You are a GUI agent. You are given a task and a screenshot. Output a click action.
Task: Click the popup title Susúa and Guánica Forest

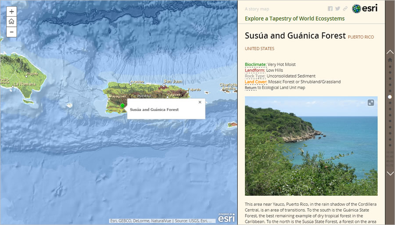(x=154, y=110)
